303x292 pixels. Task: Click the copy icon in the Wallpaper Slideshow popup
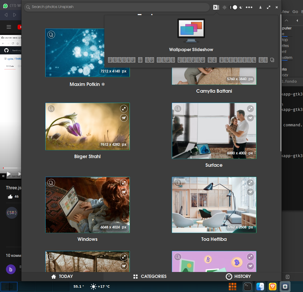coord(272,60)
